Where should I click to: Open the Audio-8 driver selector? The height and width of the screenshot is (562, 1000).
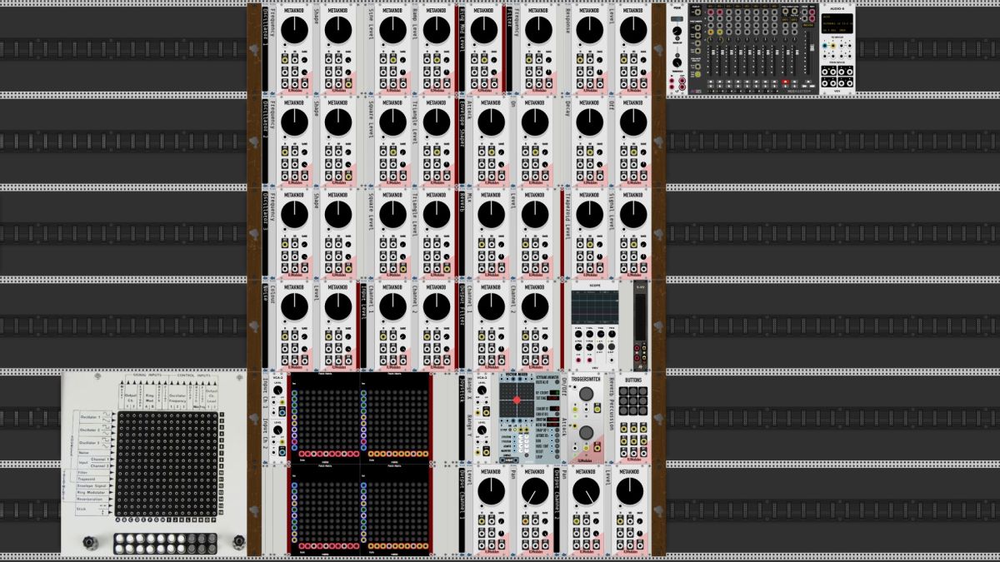point(837,17)
